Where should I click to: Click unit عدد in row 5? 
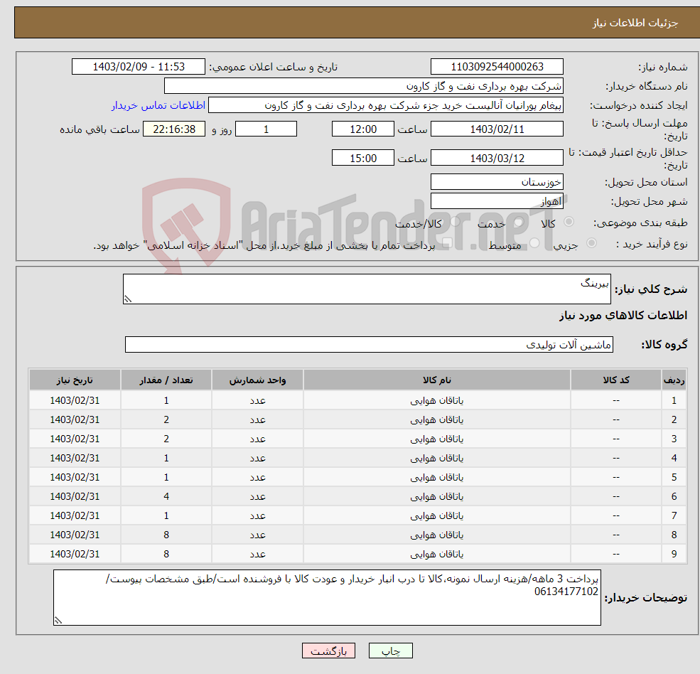[x=257, y=478]
